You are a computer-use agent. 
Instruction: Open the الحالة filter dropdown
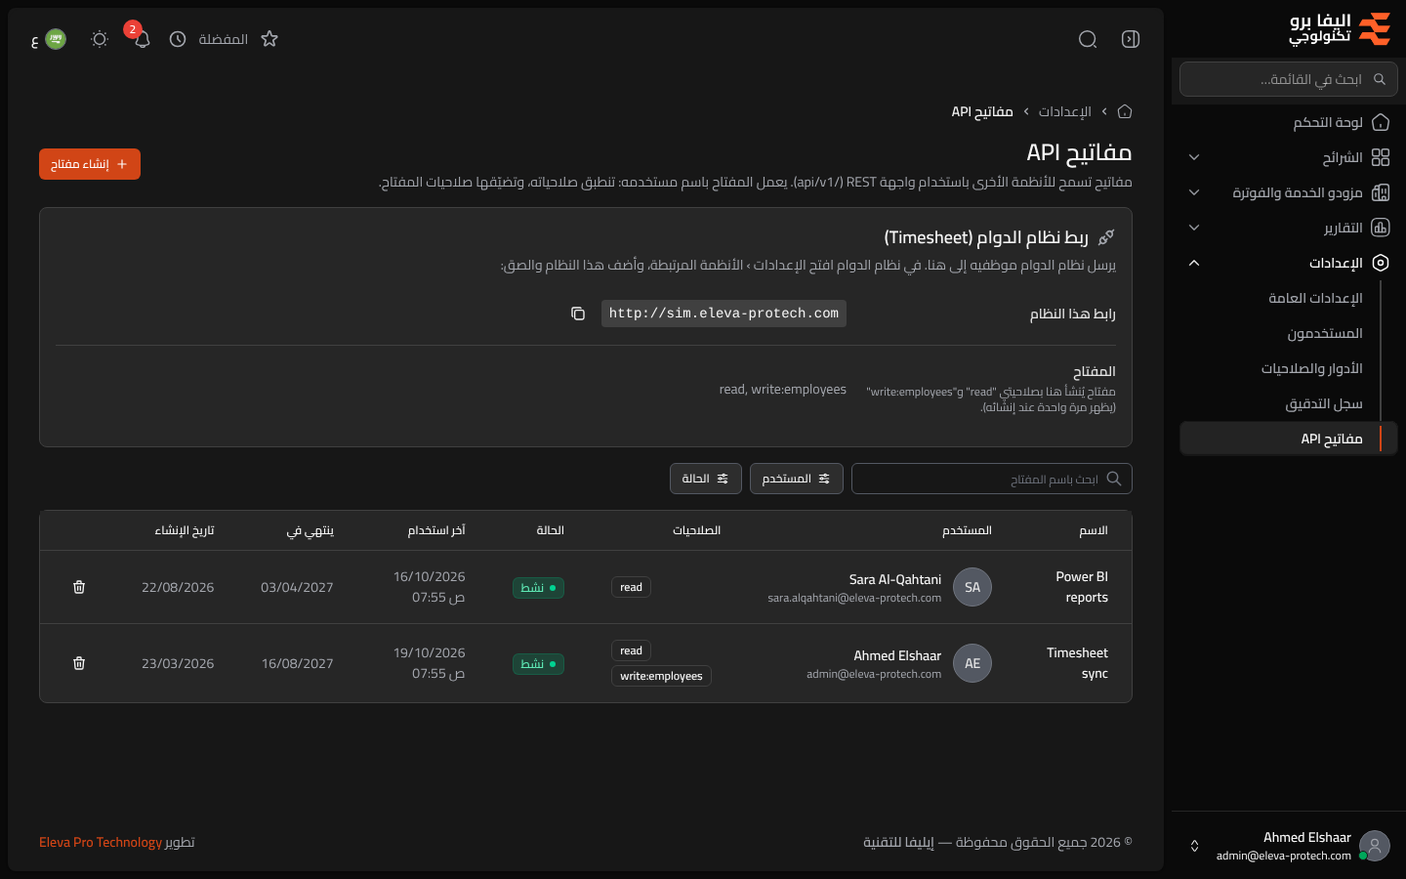pyautogui.click(x=706, y=479)
